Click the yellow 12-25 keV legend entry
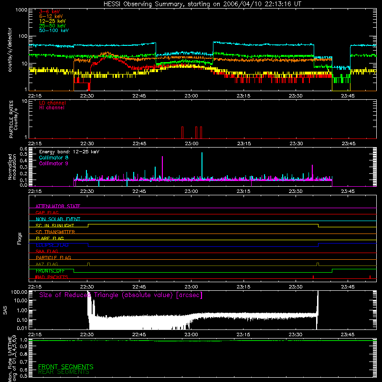Image resolution: width=382 pixels, height=382 pixels. click(53, 21)
